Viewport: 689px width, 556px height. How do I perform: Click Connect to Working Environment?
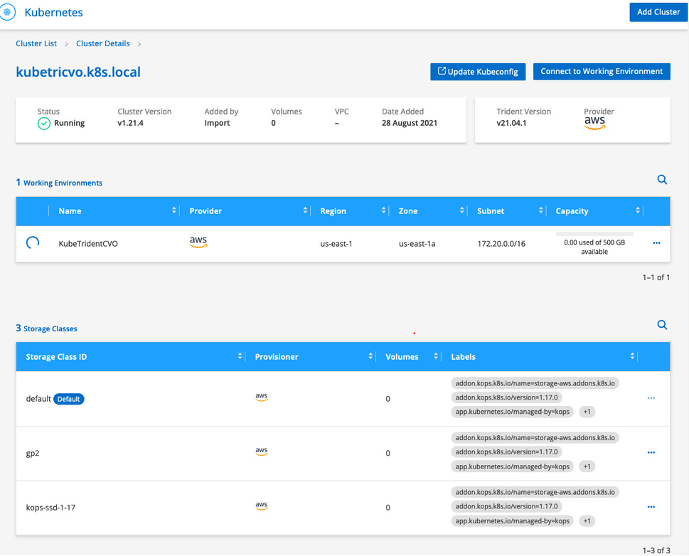602,71
